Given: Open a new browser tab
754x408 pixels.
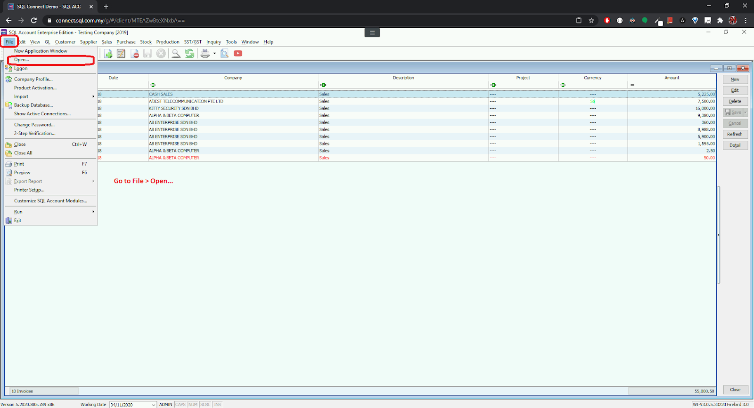Looking at the screenshot, I should pyautogui.click(x=106, y=7).
